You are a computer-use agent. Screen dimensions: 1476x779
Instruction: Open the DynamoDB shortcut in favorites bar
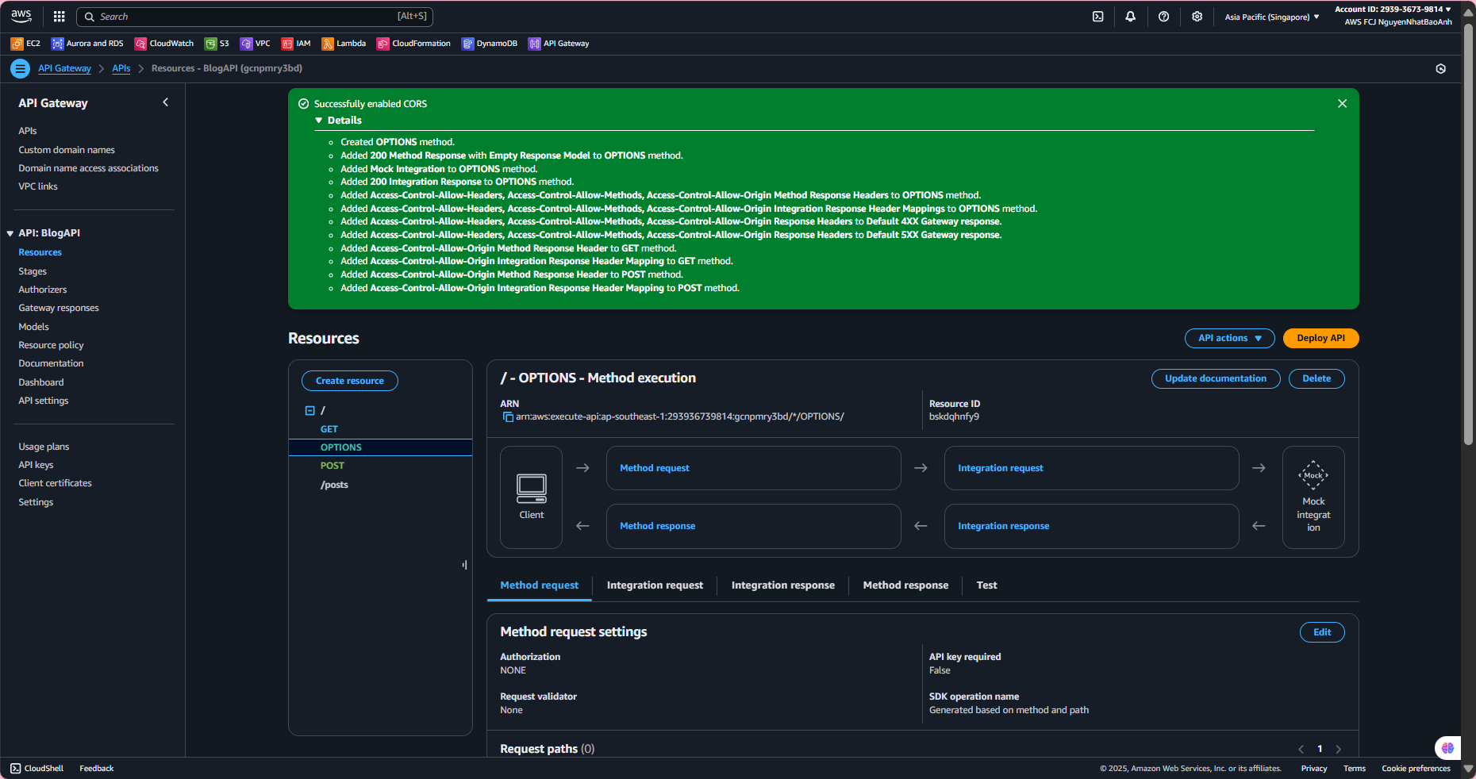pyautogui.click(x=490, y=44)
